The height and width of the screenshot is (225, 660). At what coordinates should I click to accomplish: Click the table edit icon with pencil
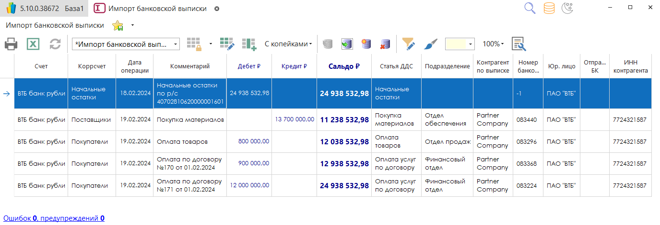tap(227, 44)
